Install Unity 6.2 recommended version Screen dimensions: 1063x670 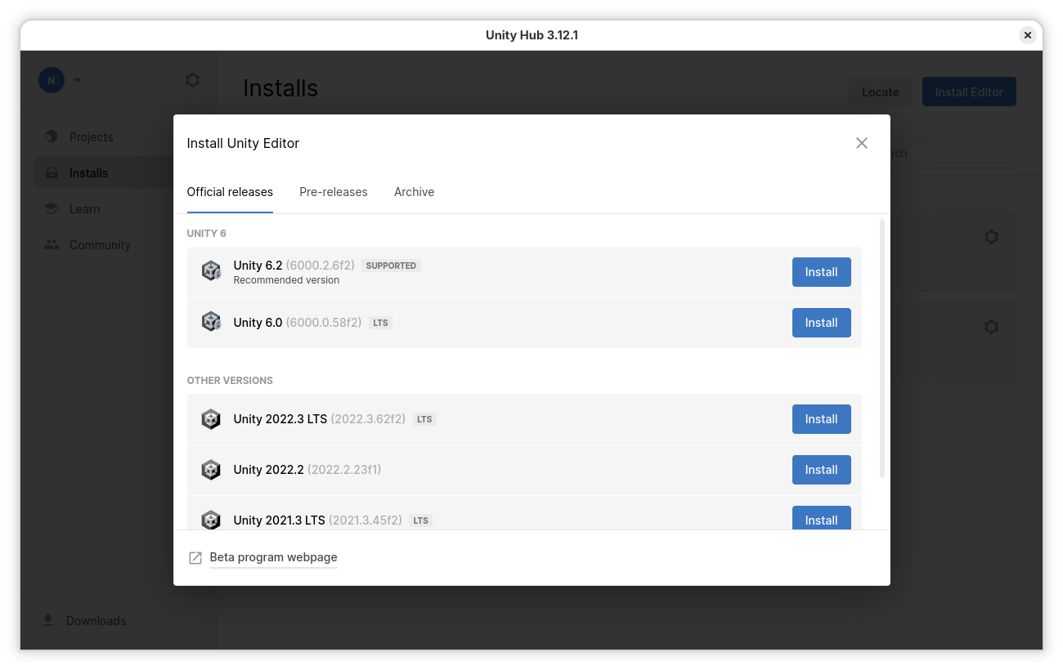[821, 272]
